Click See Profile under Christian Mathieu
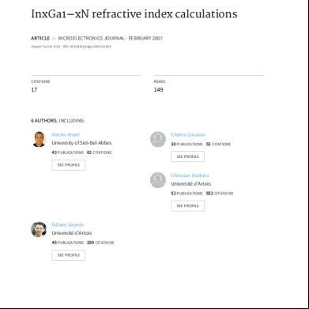Screen dimensions: 309x309 click(x=187, y=205)
